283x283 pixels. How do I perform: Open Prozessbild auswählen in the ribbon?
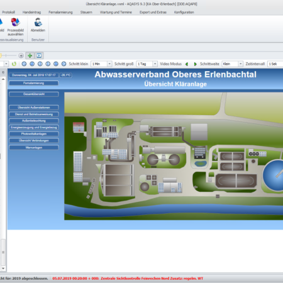point(15,26)
